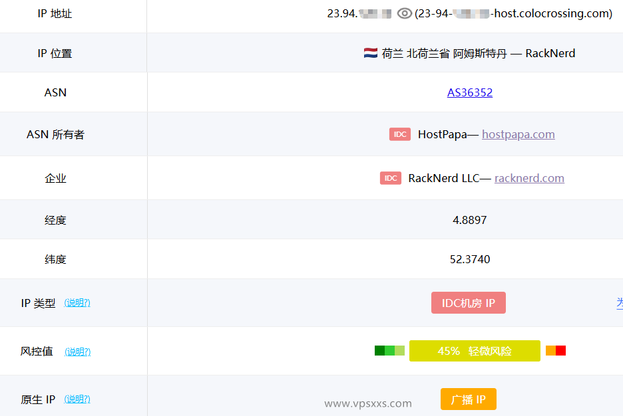Click the 45% 轻微风险 risk bar
623x416 pixels.
point(475,351)
